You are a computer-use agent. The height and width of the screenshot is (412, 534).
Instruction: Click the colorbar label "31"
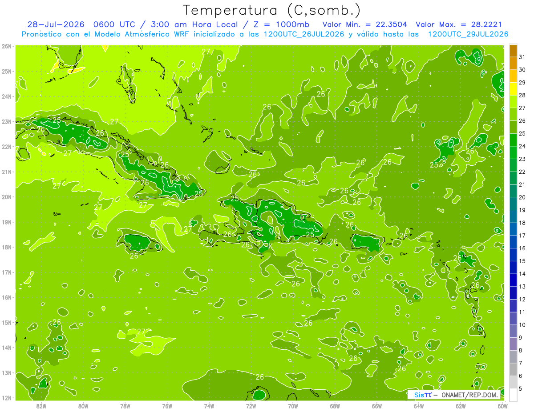(x=522, y=57)
